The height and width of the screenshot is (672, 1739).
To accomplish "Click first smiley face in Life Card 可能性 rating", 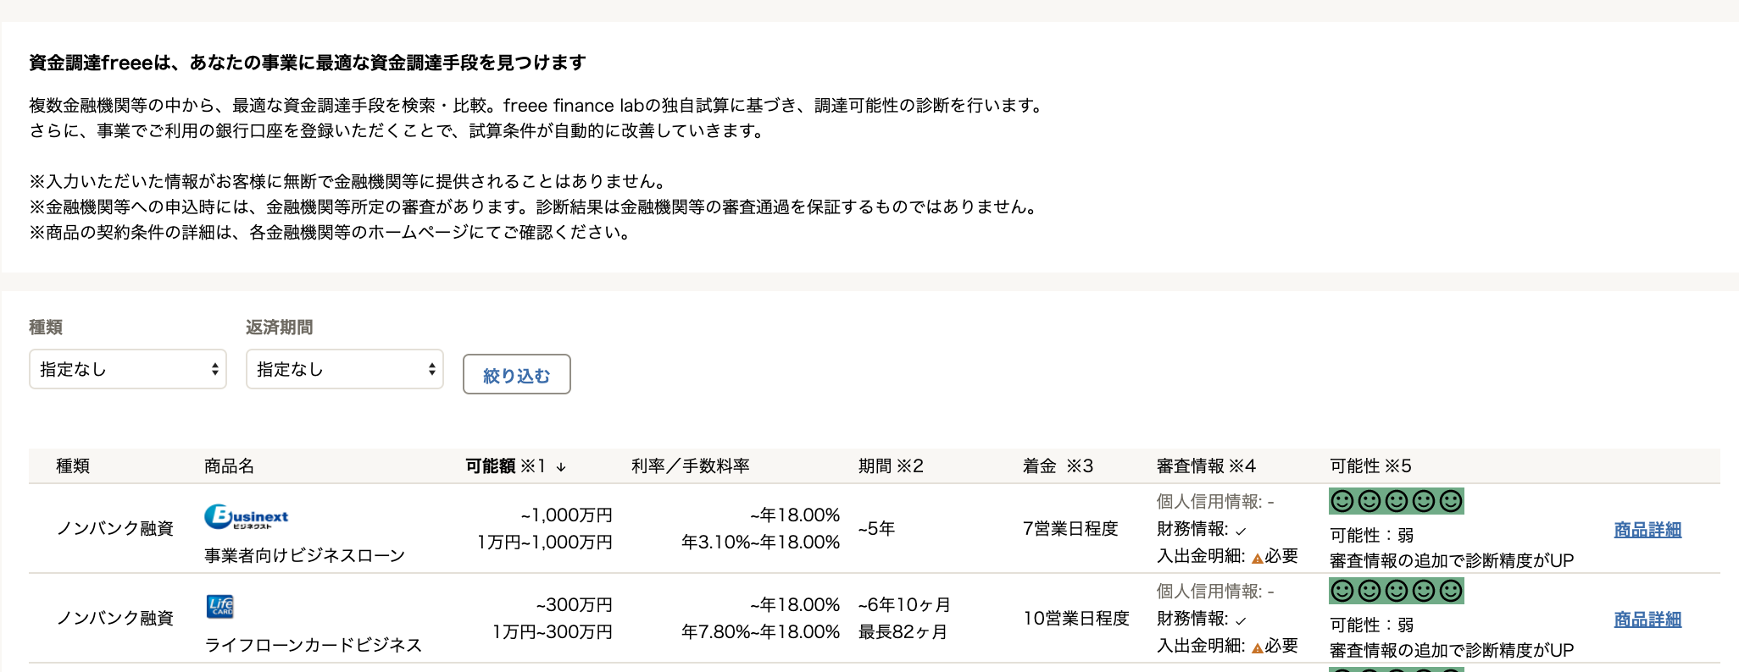I will click(x=1342, y=591).
